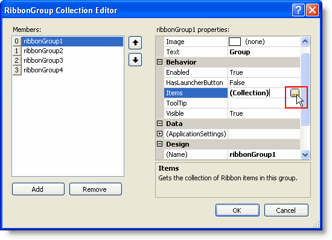Select ribbonGroup3 in the Members list
The width and height of the screenshot is (332, 240).
click(x=72, y=60)
